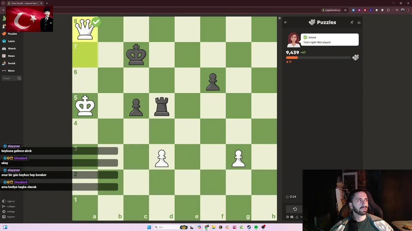Click the download icon at panel bottom
The height and width of the screenshot is (231, 412).
tap(297, 217)
